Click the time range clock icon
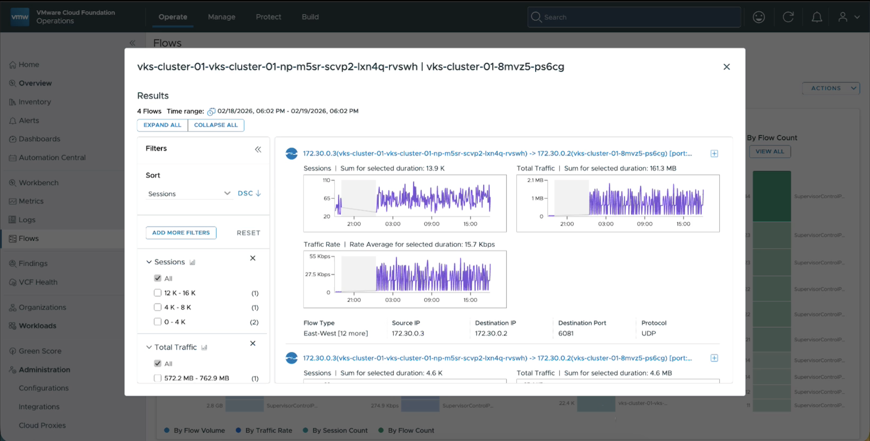Viewport: 870px width, 441px height. pyautogui.click(x=211, y=112)
